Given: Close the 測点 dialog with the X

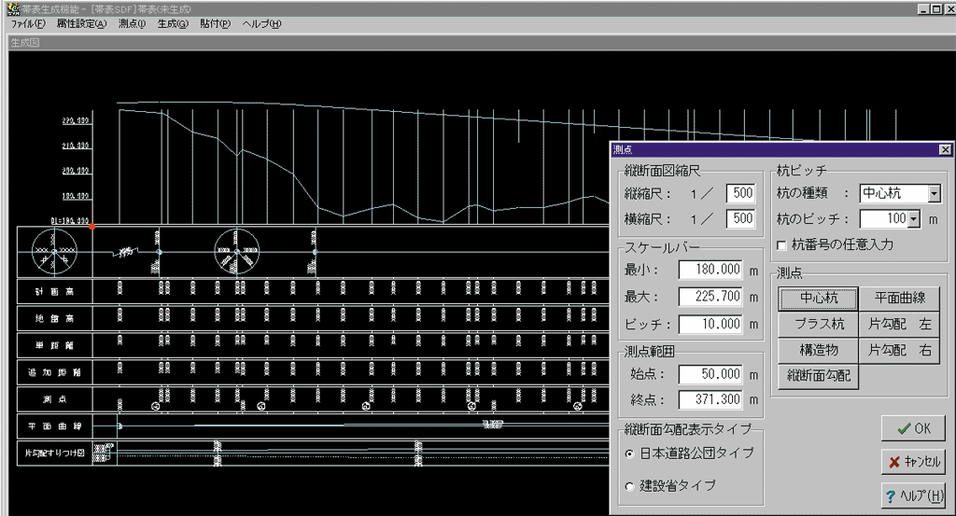Looking at the screenshot, I should click(945, 149).
